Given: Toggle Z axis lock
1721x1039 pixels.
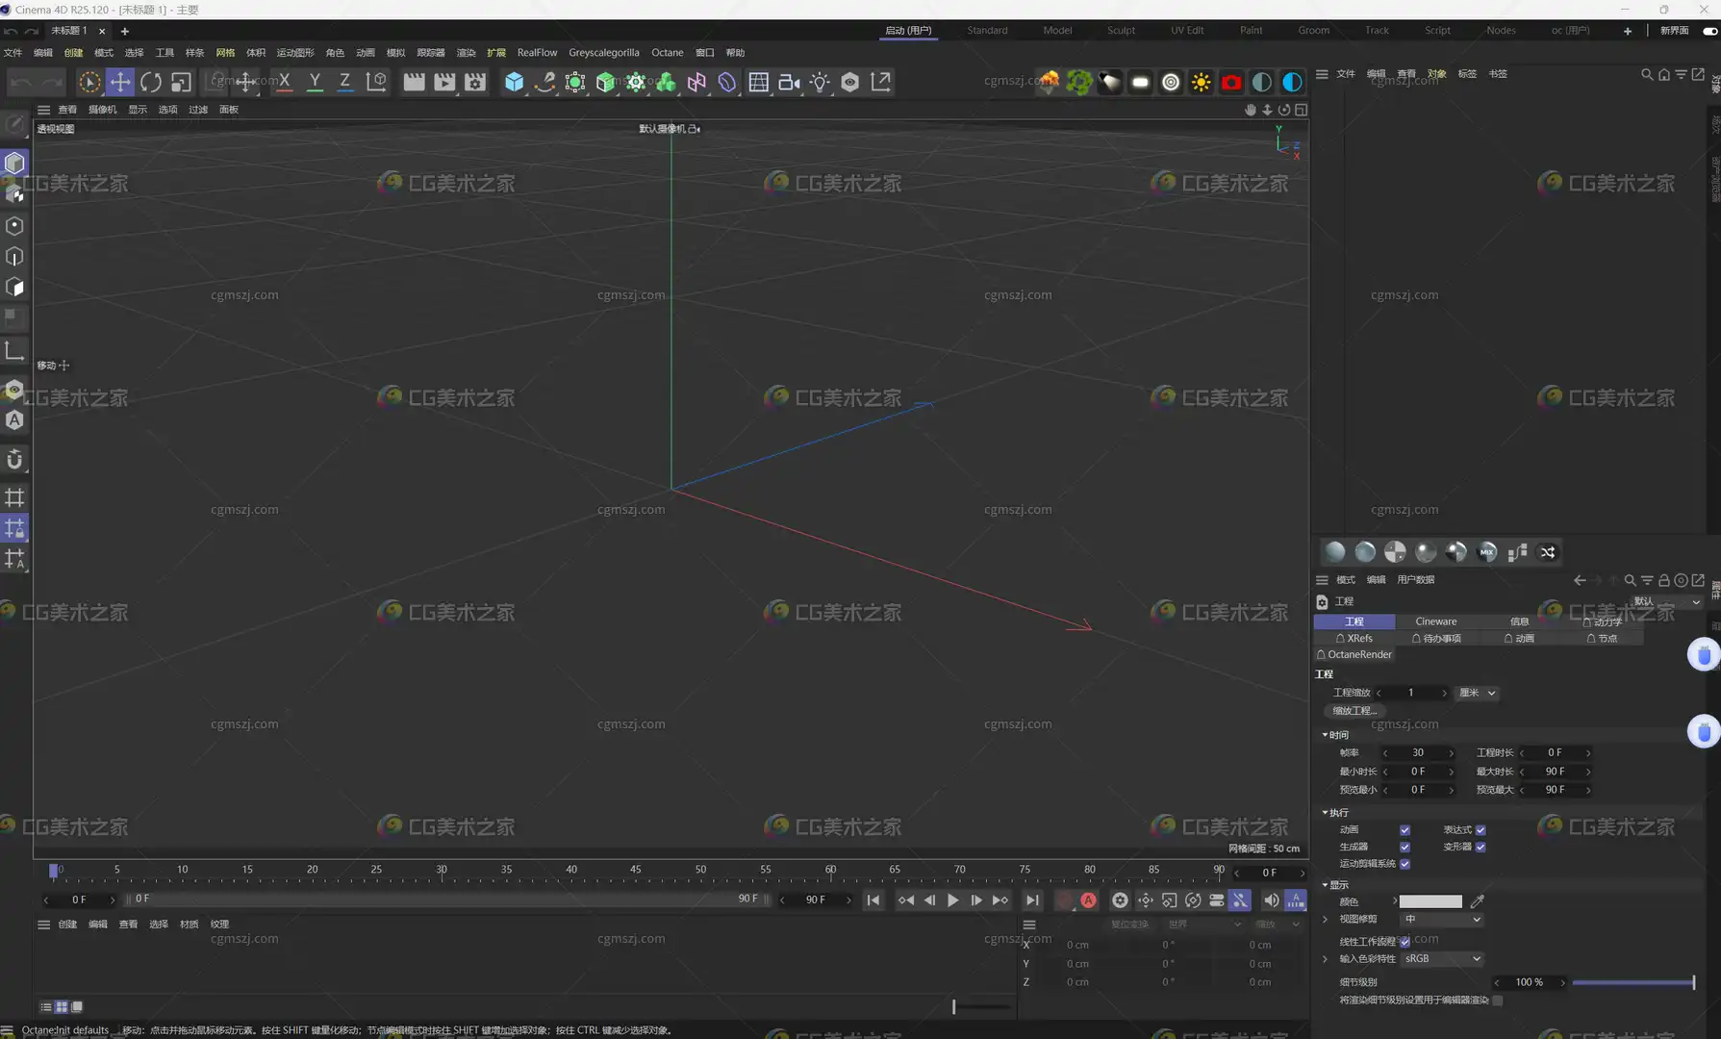Looking at the screenshot, I should (344, 82).
